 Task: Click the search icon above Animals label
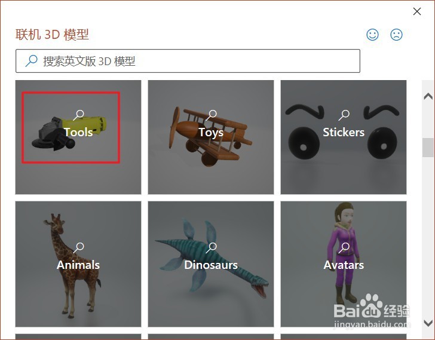click(x=78, y=247)
